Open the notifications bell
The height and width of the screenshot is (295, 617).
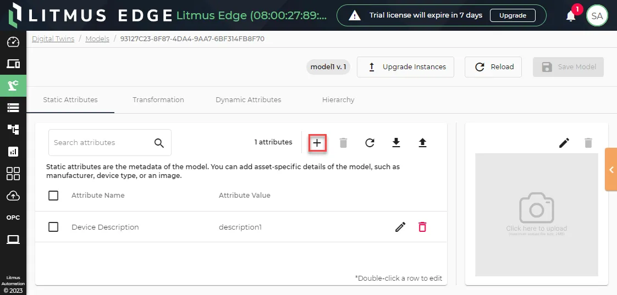coord(571,16)
